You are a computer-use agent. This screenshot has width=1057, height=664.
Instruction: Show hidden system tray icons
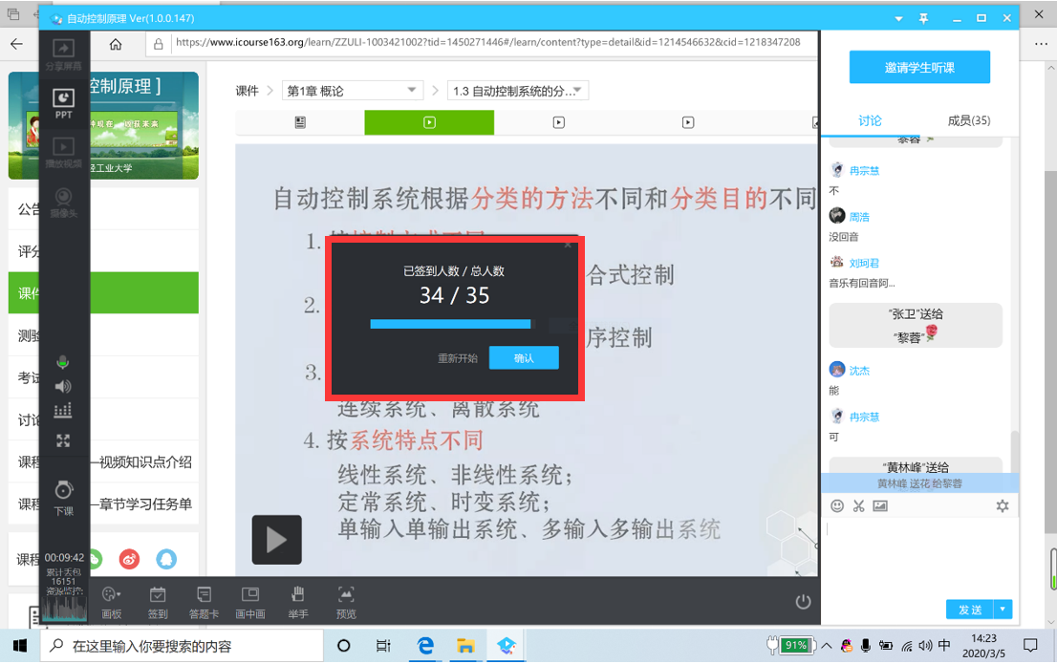pos(827,646)
